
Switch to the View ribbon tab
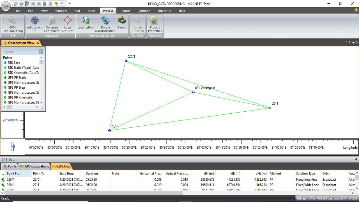click(44, 11)
